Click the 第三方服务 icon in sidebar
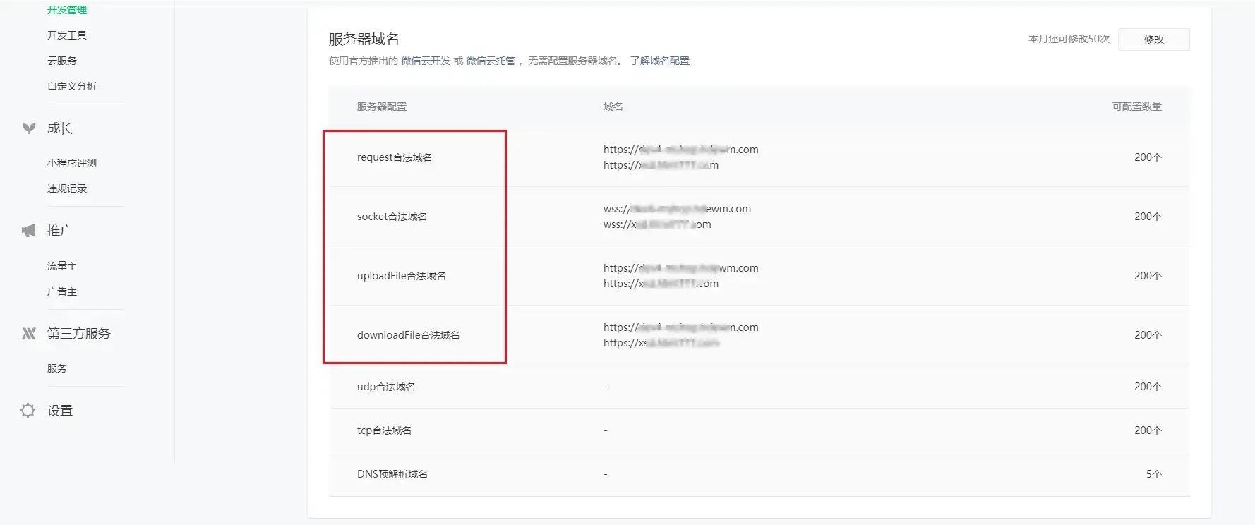Image resolution: width=1255 pixels, height=525 pixels. (x=28, y=334)
